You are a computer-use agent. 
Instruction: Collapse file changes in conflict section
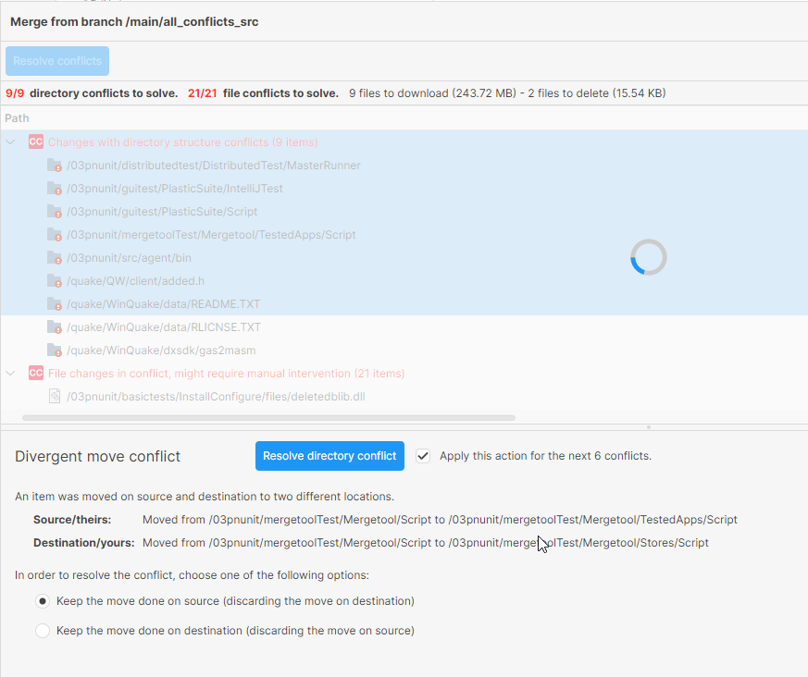tap(10, 373)
